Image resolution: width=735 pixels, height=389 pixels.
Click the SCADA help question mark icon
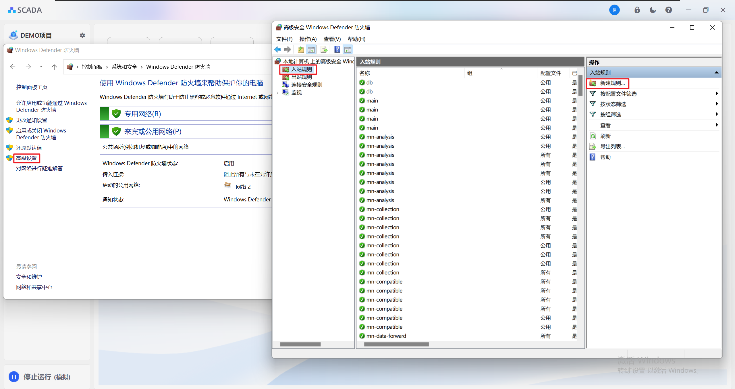tap(668, 10)
